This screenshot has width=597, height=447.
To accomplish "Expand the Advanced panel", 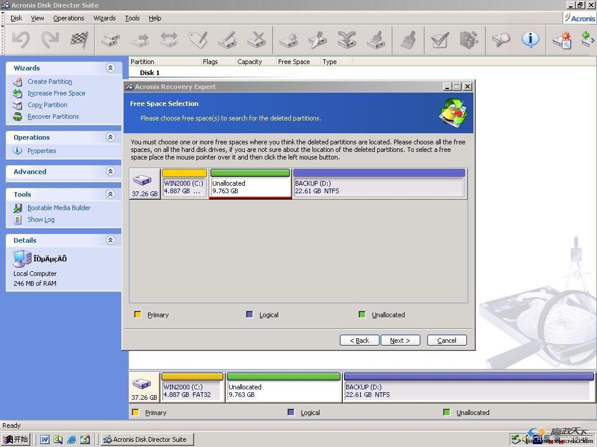I will coord(110,171).
